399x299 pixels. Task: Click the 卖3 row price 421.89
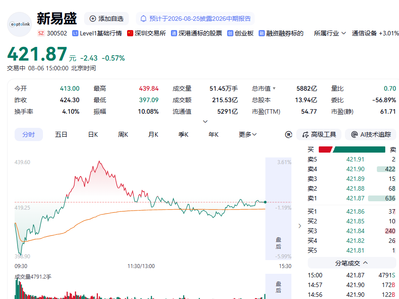pos(355,179)
